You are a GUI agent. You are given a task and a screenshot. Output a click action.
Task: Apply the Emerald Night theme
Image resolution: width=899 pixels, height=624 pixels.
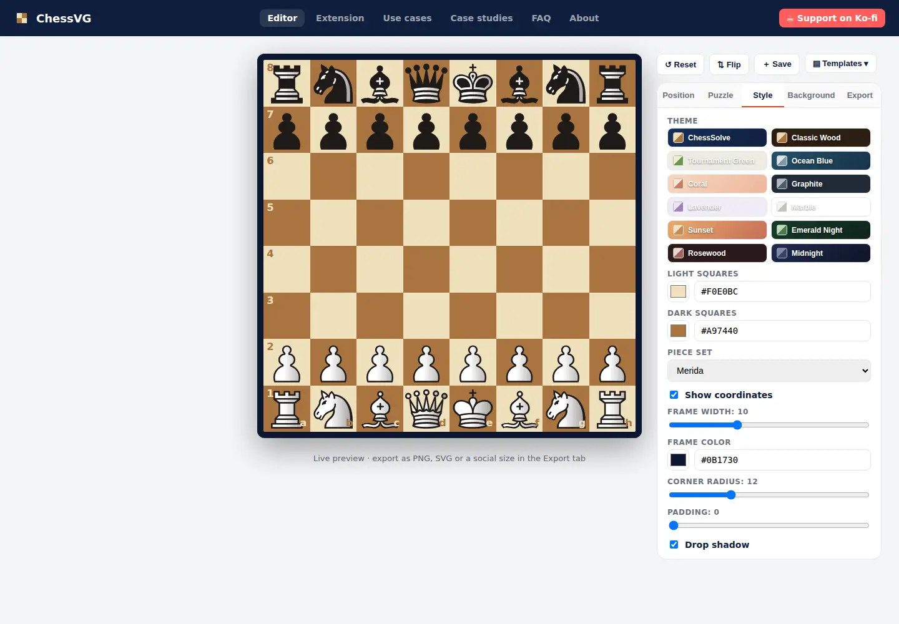(820, 230)
